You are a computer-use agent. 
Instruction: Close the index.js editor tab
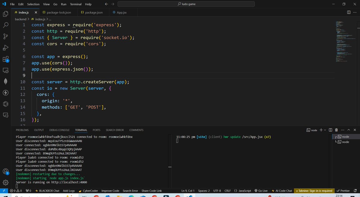coord(36,13)
